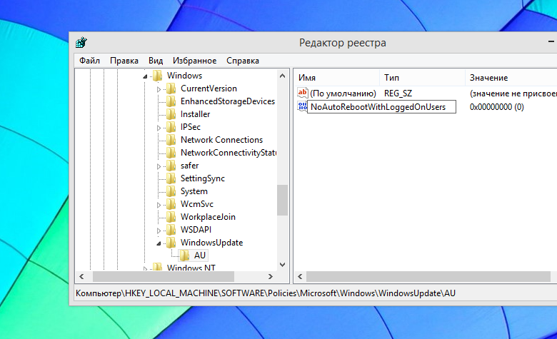557x339 pixels.
Task: Expand the WcmSvc key
Action: [159, 205]
